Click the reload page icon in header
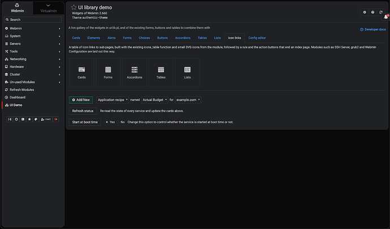Viewport: 390px width, 229px height. 381,12
